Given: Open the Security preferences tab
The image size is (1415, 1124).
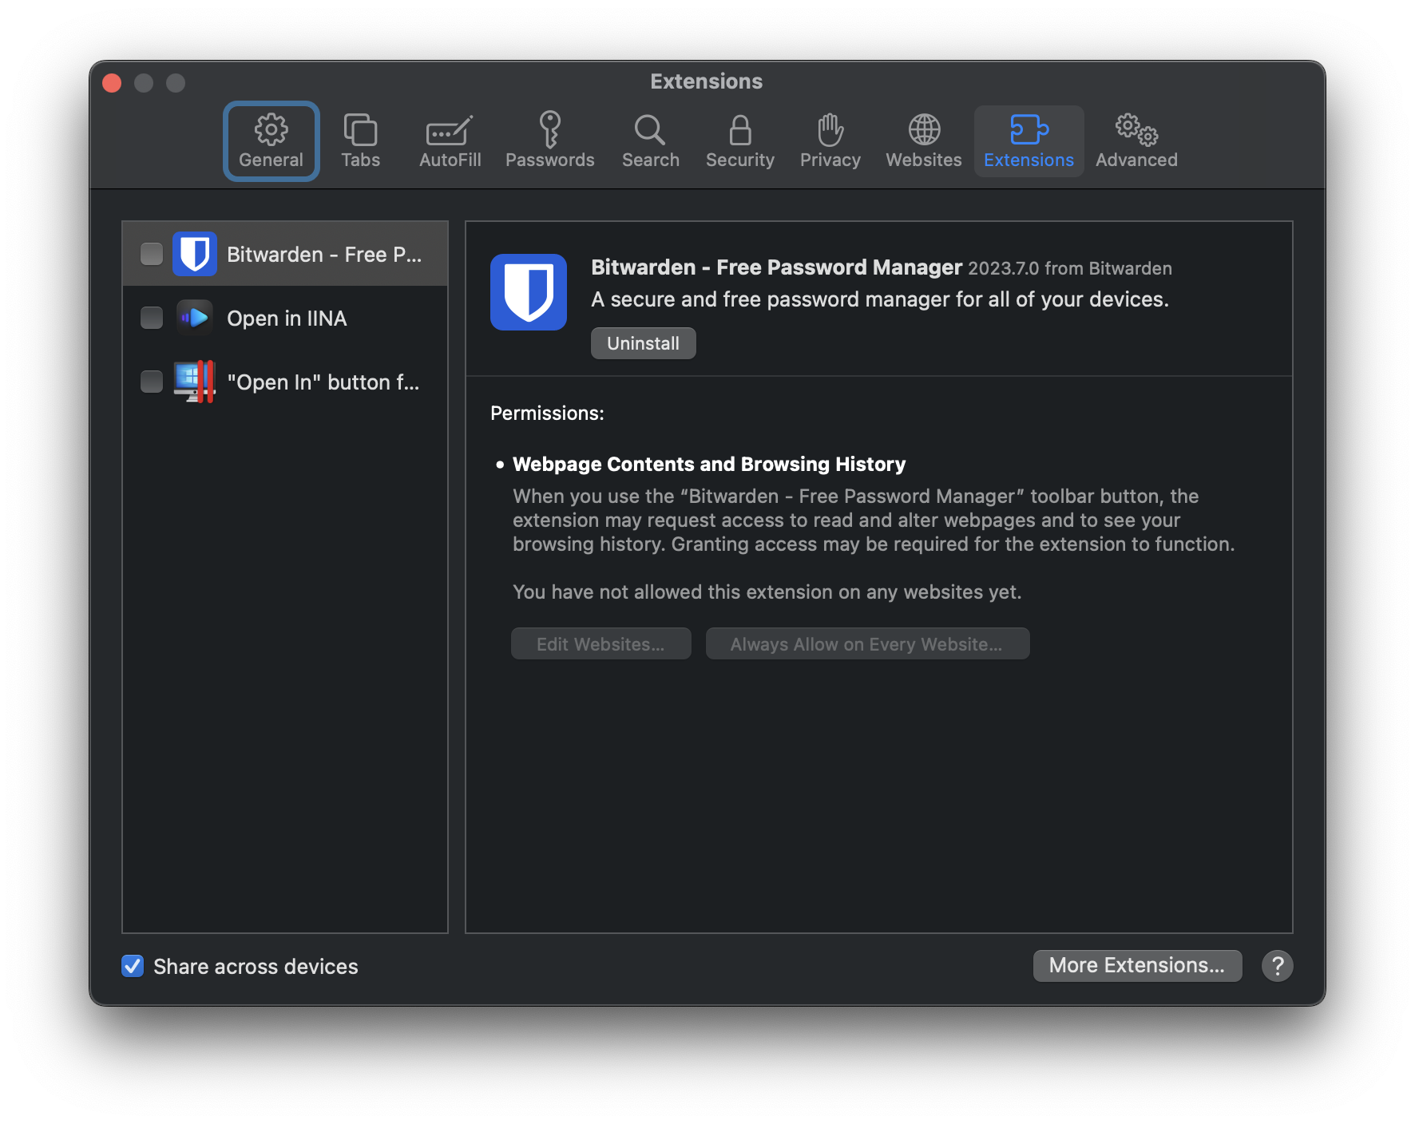Looking at the screenshot, I should tap(740, 141).
